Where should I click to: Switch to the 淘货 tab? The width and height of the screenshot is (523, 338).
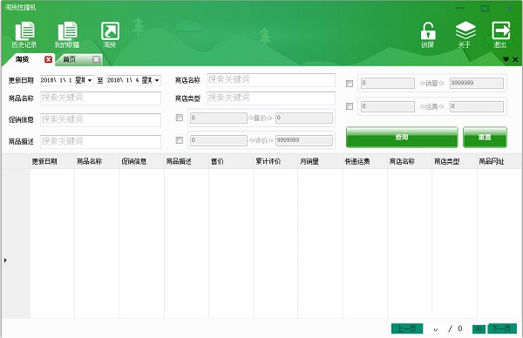pos(23,59)
